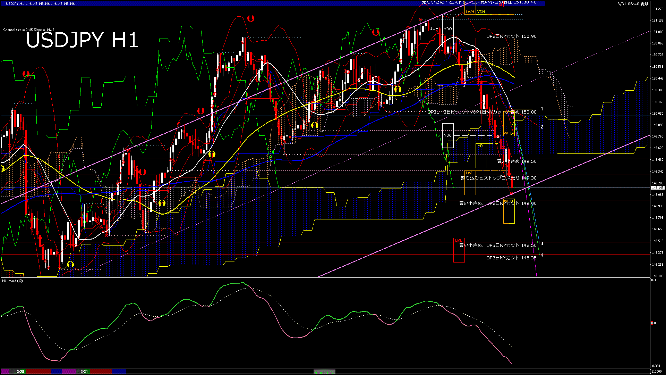The height and width of the screenshot is (375, 666).
Task: Click the OP8日NYカット 150.90 annotation
Action: tap(511, 36)
